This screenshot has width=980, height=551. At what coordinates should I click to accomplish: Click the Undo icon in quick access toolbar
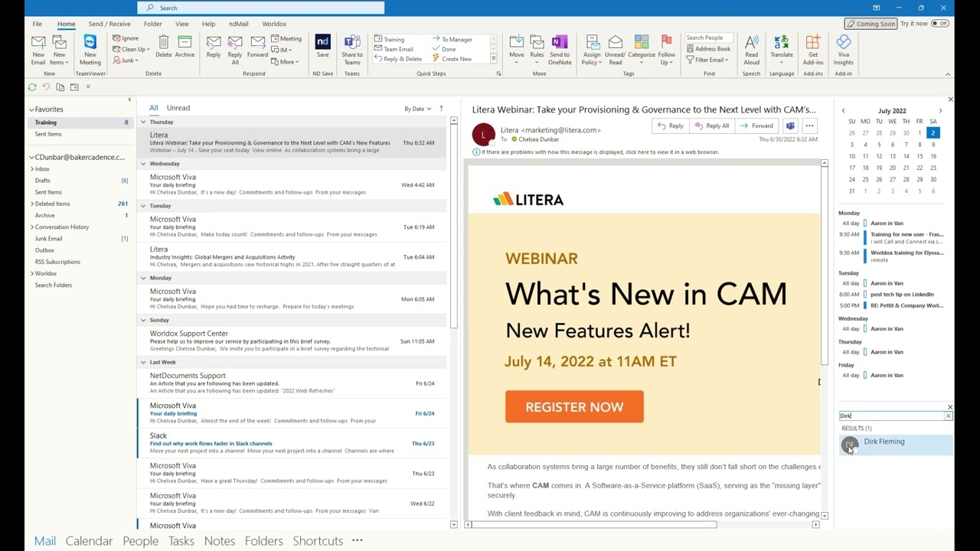46,87
